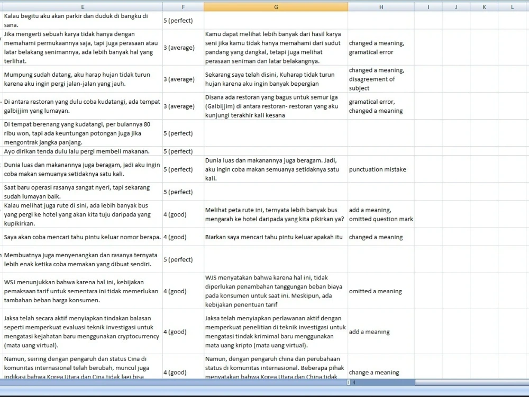Screen dimensions: 529x397
Task: Select highlighted column G header
Action: [276, 7]
